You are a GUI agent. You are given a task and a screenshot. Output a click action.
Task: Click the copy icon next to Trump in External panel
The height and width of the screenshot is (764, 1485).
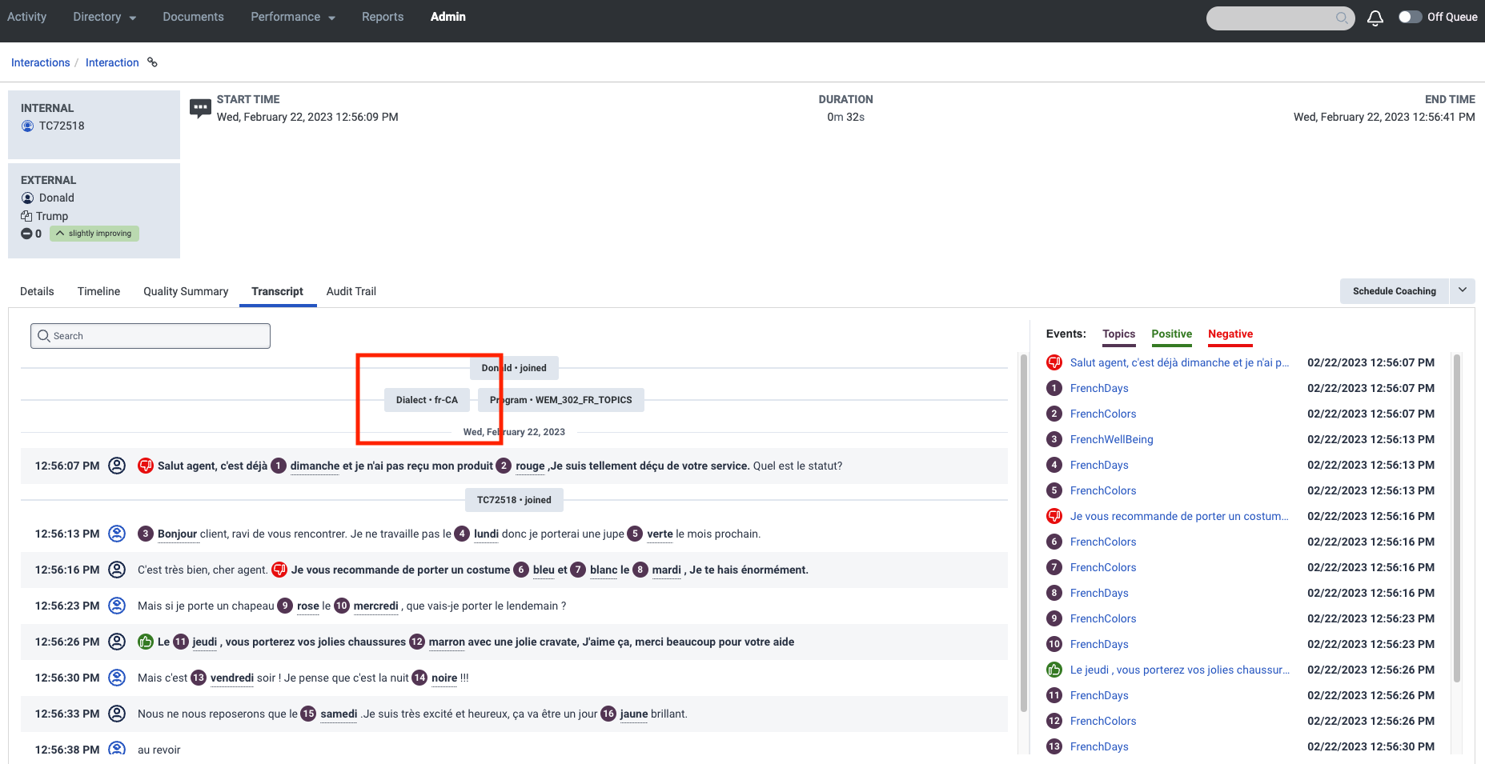click(x=26, y=215)
